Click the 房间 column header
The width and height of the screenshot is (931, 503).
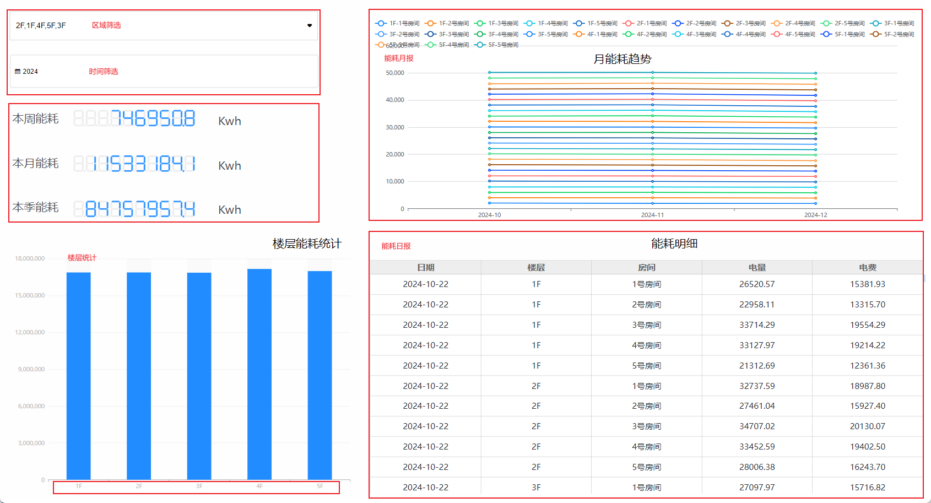(646, 267)
